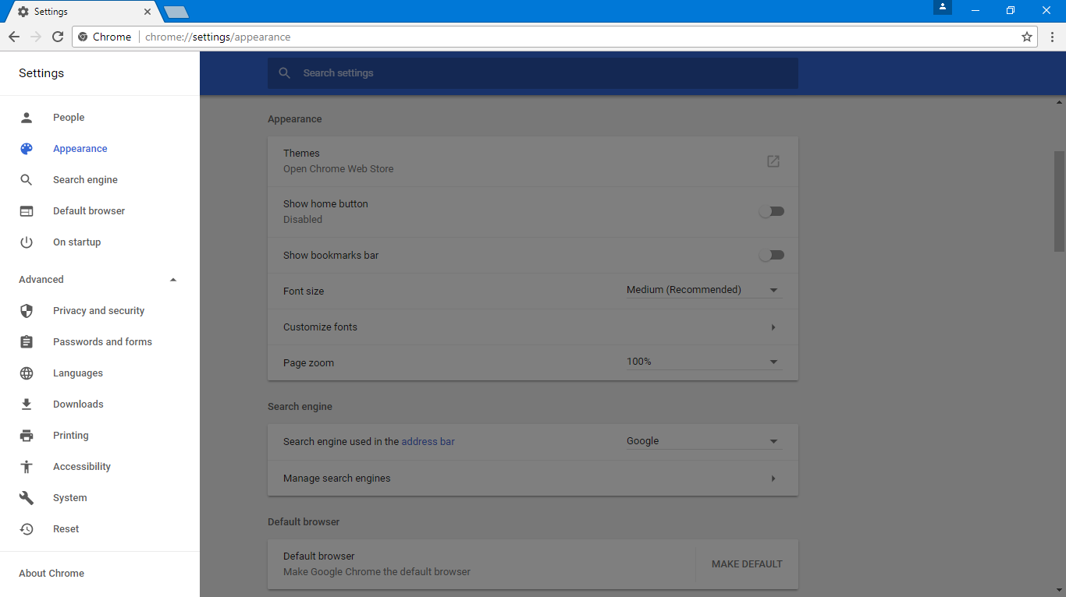The height and width of the screenshot is (597, 1066).
Task: Click the Search engine magnifier icon in sidebar
Action: click(x=27, y=180)
